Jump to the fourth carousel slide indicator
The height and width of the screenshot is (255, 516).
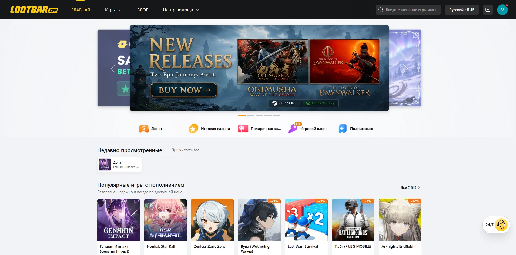[268, 116]
